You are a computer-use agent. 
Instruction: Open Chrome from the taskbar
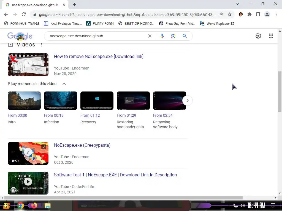point(20,206)
